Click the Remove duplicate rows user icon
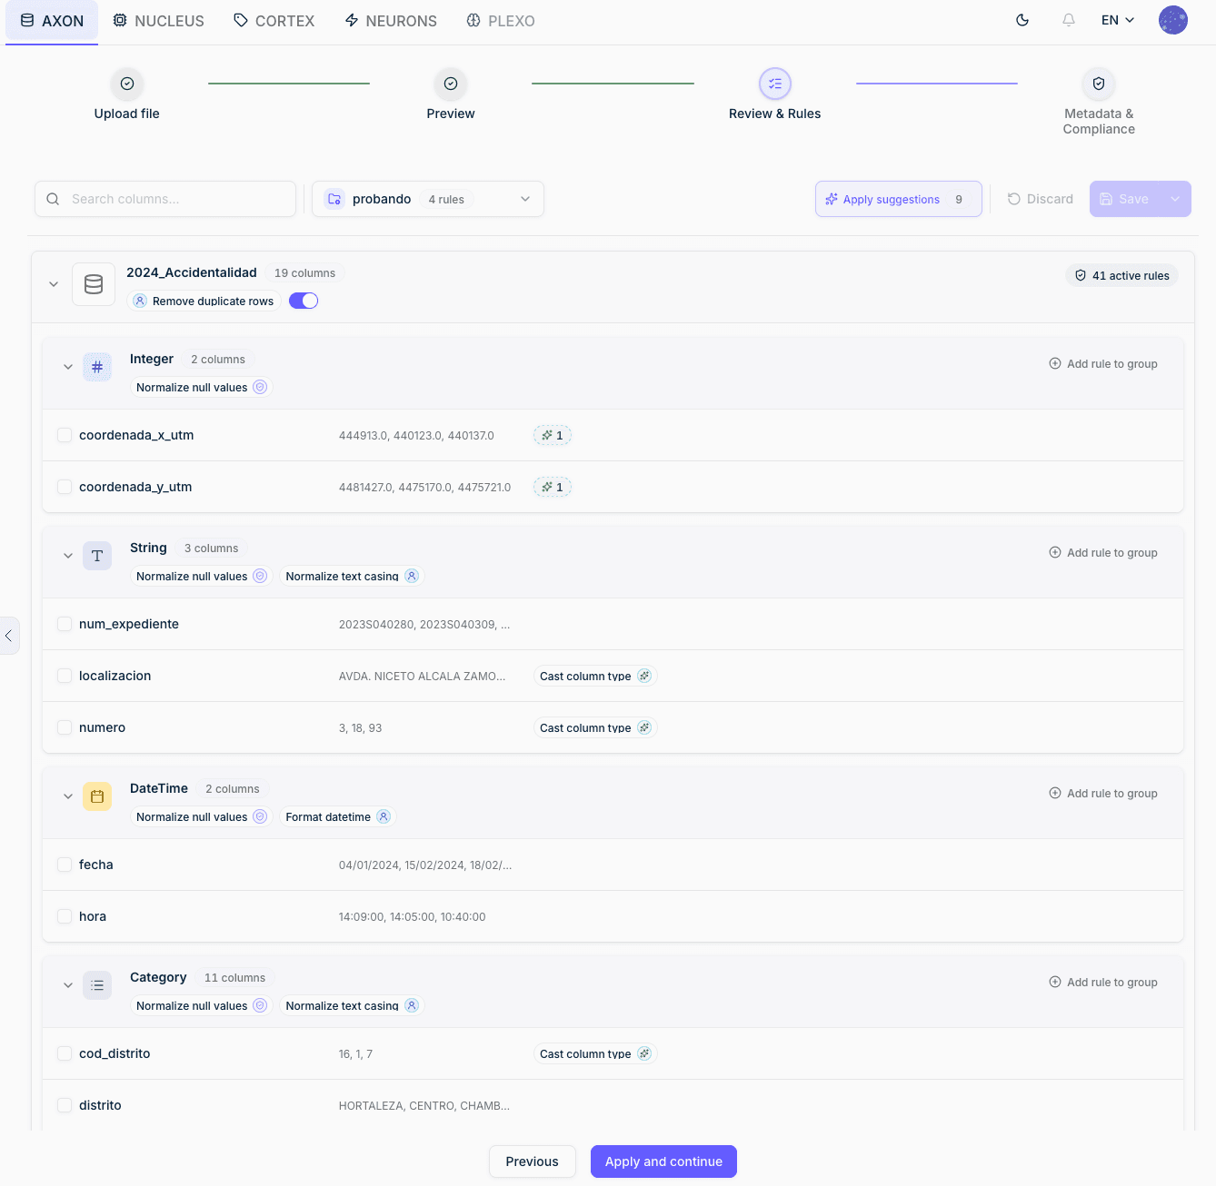The height and width of the screenshot is (1186, 1216). click(x=140, y=301)
